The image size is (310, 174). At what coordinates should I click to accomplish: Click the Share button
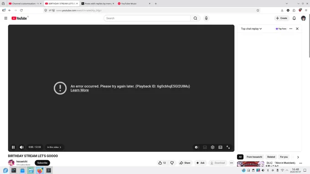(x=185, y=163)
